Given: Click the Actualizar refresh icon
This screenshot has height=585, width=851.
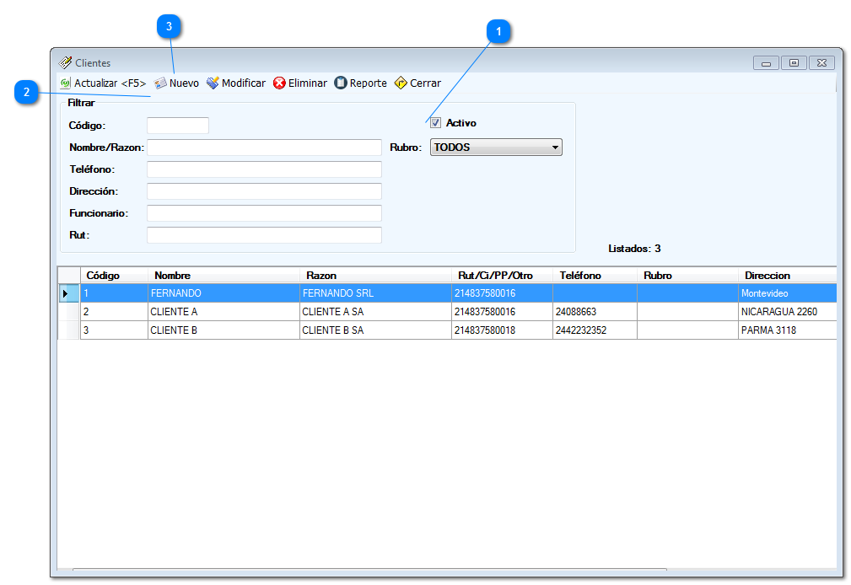Looking at the screenshot, I should [65, 83].
